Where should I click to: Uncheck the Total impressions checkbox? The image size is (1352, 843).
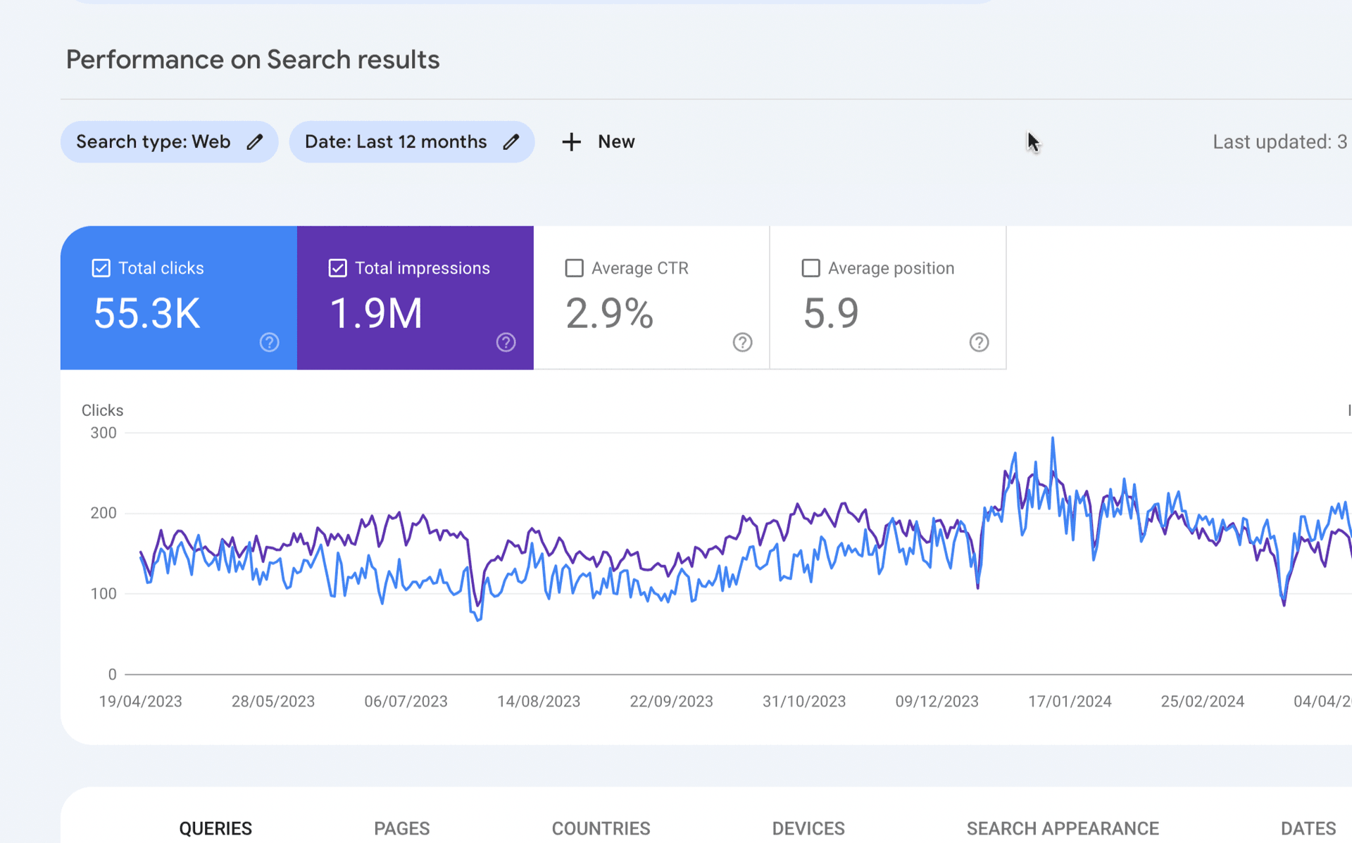[338, 268]
